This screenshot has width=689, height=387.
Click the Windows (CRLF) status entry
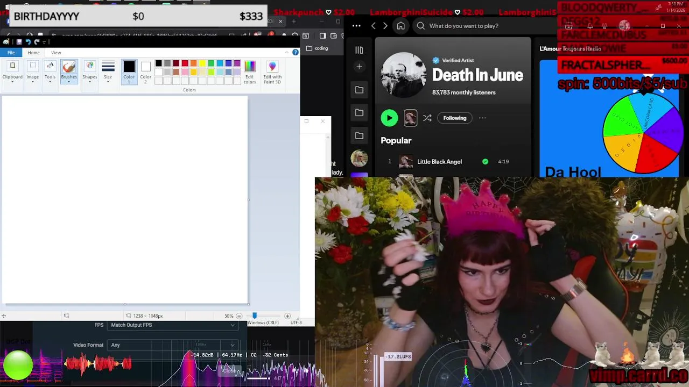click(263, 322)
